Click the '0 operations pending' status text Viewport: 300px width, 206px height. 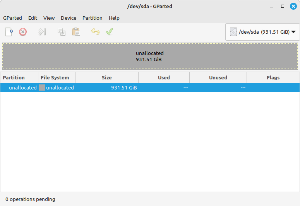click(x=30, y=199)
